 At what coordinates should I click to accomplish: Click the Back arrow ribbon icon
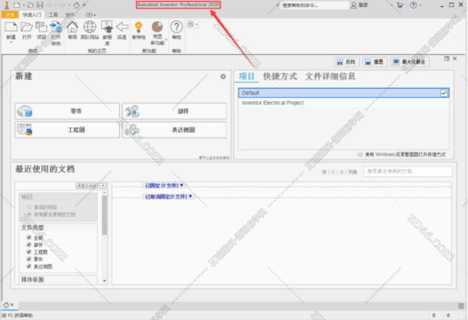122,27
